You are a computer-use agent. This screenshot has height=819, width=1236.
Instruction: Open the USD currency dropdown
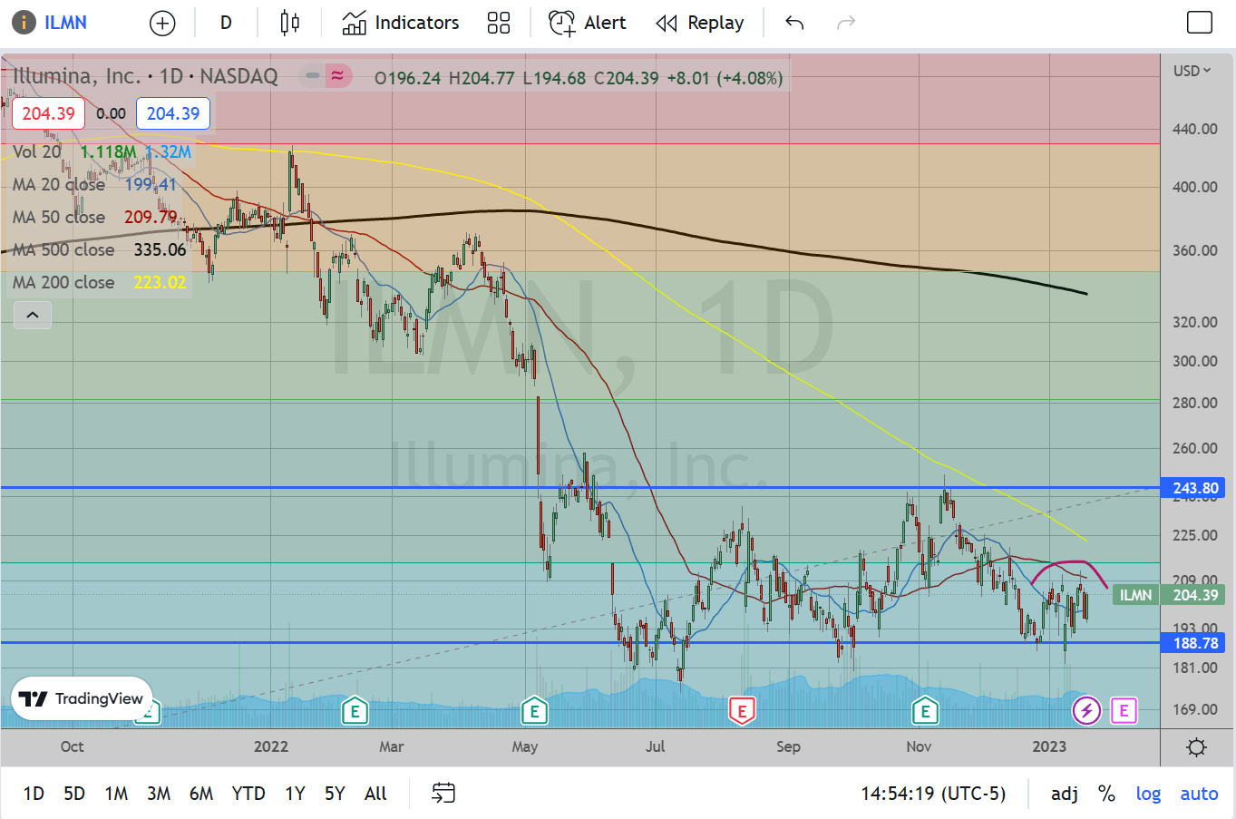click(1192, 71)
